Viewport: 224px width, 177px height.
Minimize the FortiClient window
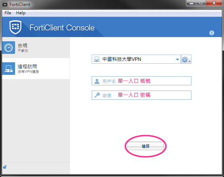coord(191,3)
